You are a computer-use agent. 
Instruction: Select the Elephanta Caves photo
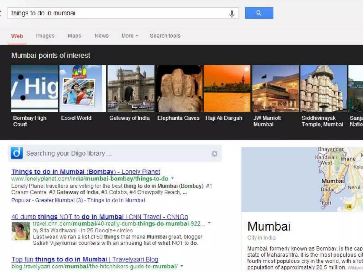point(179,89)
